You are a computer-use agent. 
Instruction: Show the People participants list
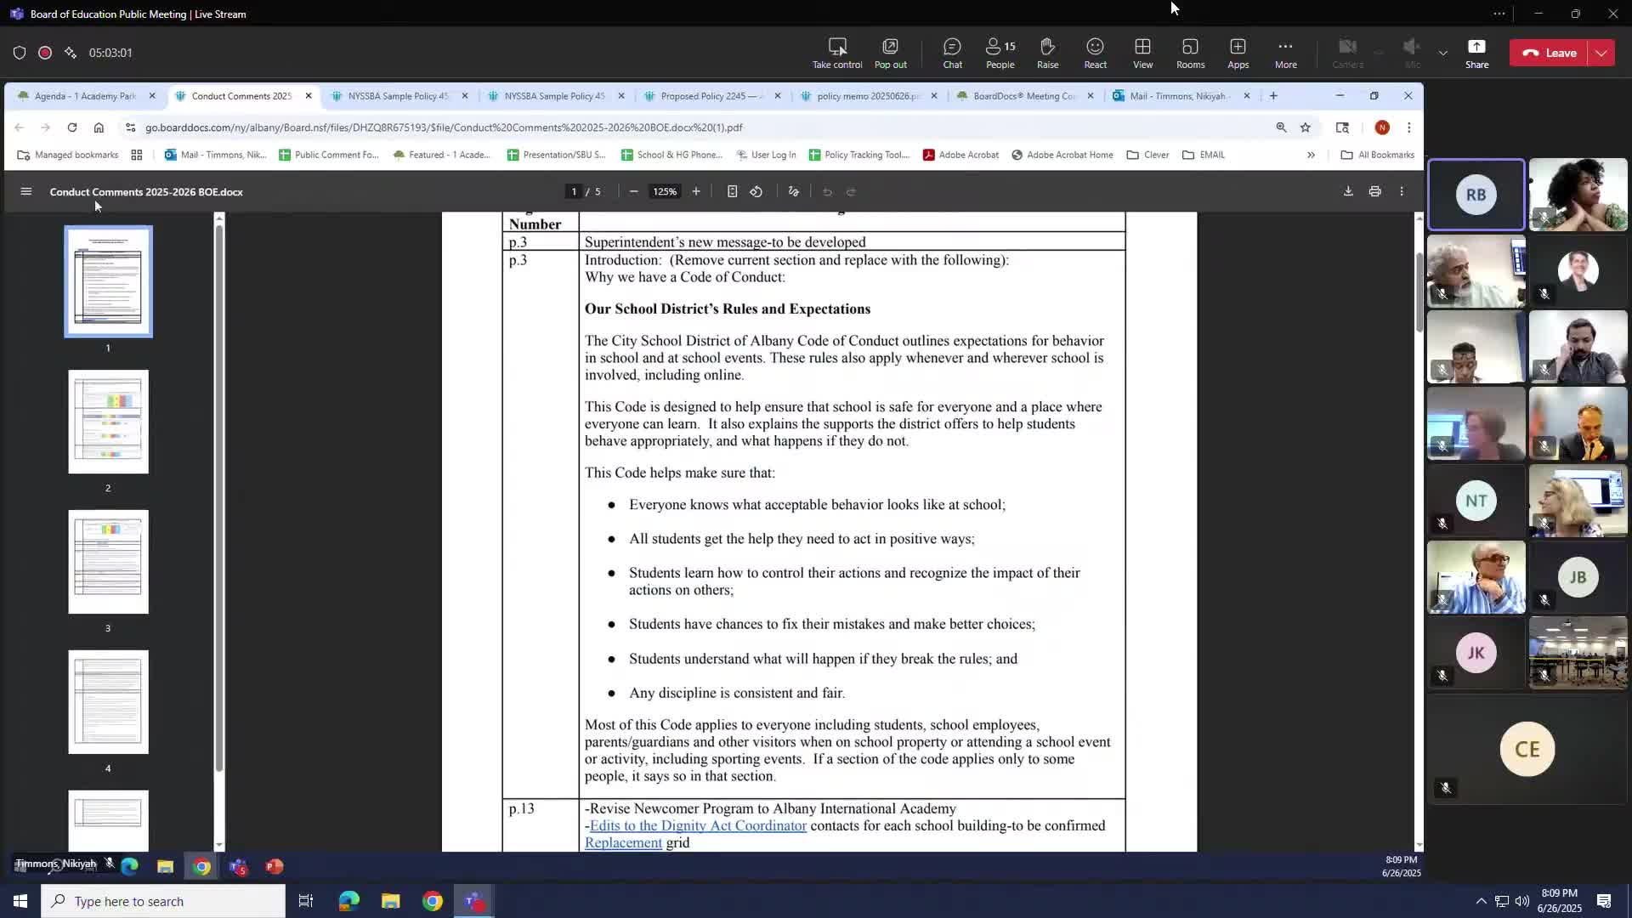pyautogui.click(x=1000, y=53)
